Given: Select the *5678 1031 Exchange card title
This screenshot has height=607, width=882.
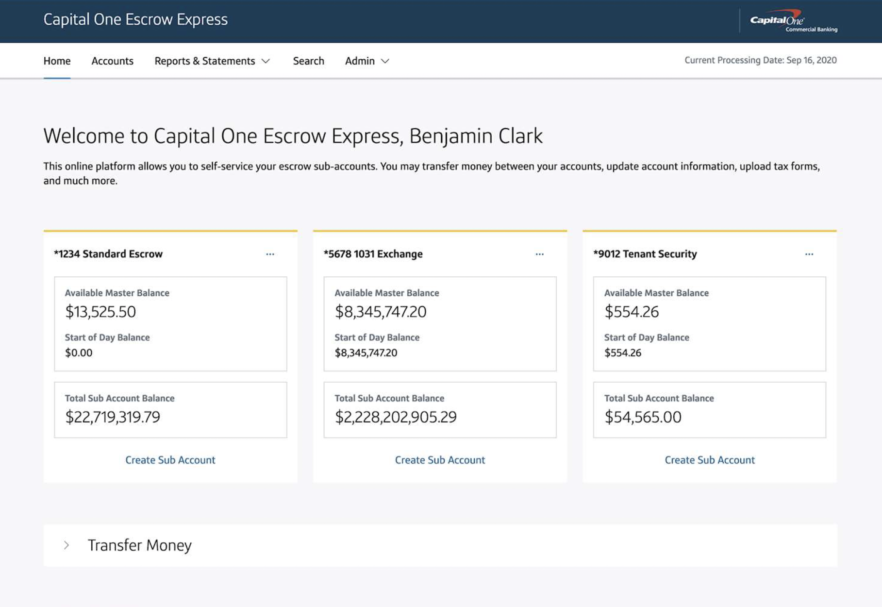Looking at the screenshot, I should [x=373, y=254].
